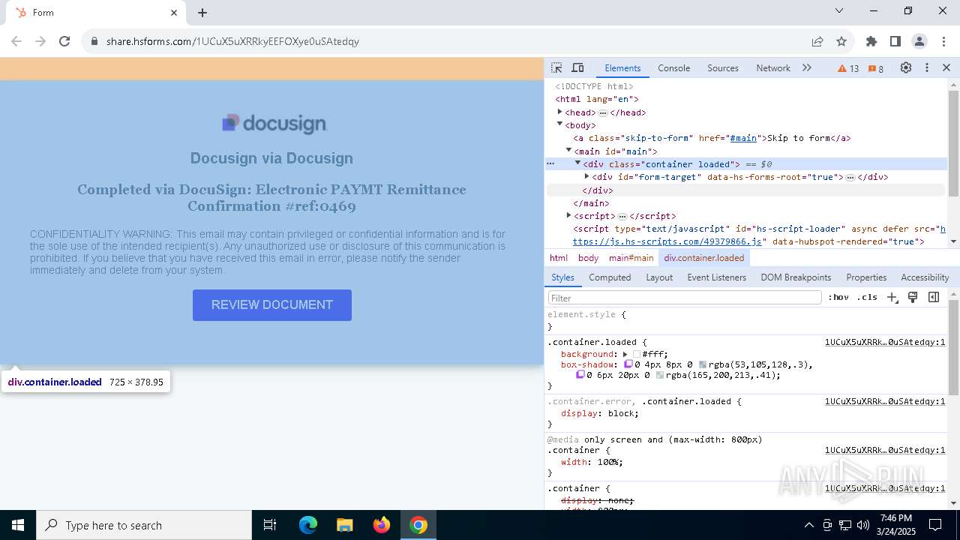Screen dimensions: 960x540
Task: Open the tab search dropdown
Action: [x=839, y=10]
